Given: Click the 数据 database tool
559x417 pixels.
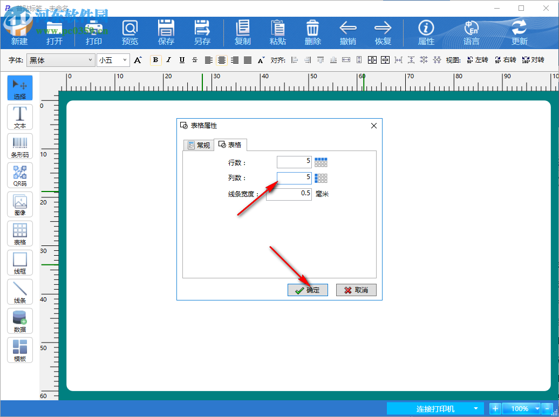Looking at the screenshot, I should tap(20, 321).
